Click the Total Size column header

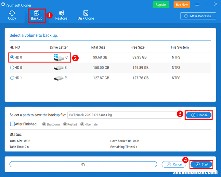pos(98,47)
